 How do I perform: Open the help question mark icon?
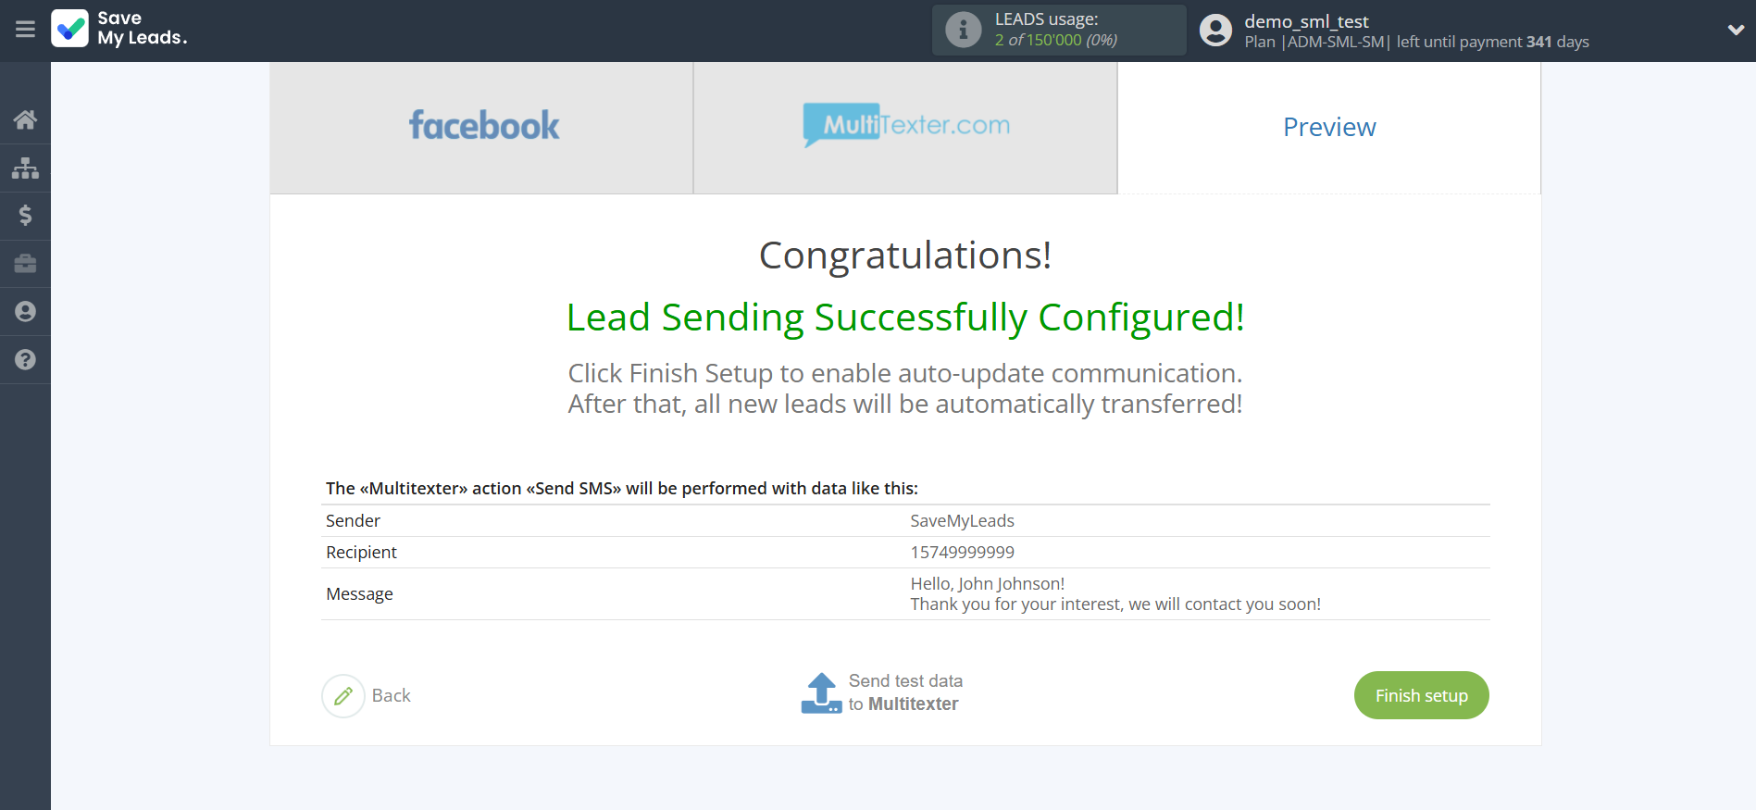coord(25,359)
